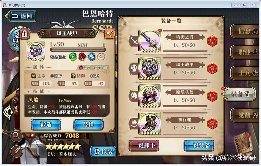
Task: Switch to the 信息 tab
Action: (x=245, y=31)
